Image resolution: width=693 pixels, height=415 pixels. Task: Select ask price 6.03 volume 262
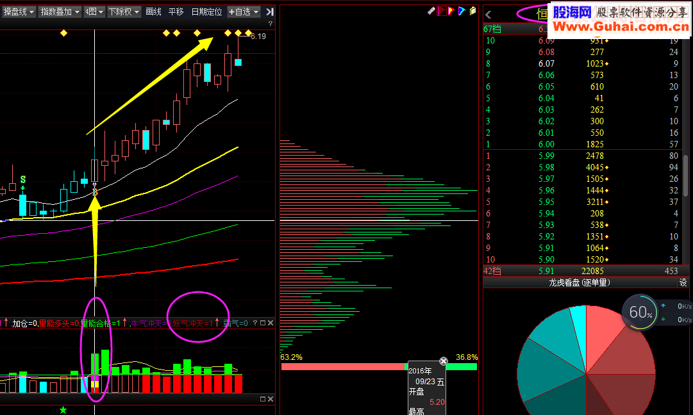click(x=581, y=110)
